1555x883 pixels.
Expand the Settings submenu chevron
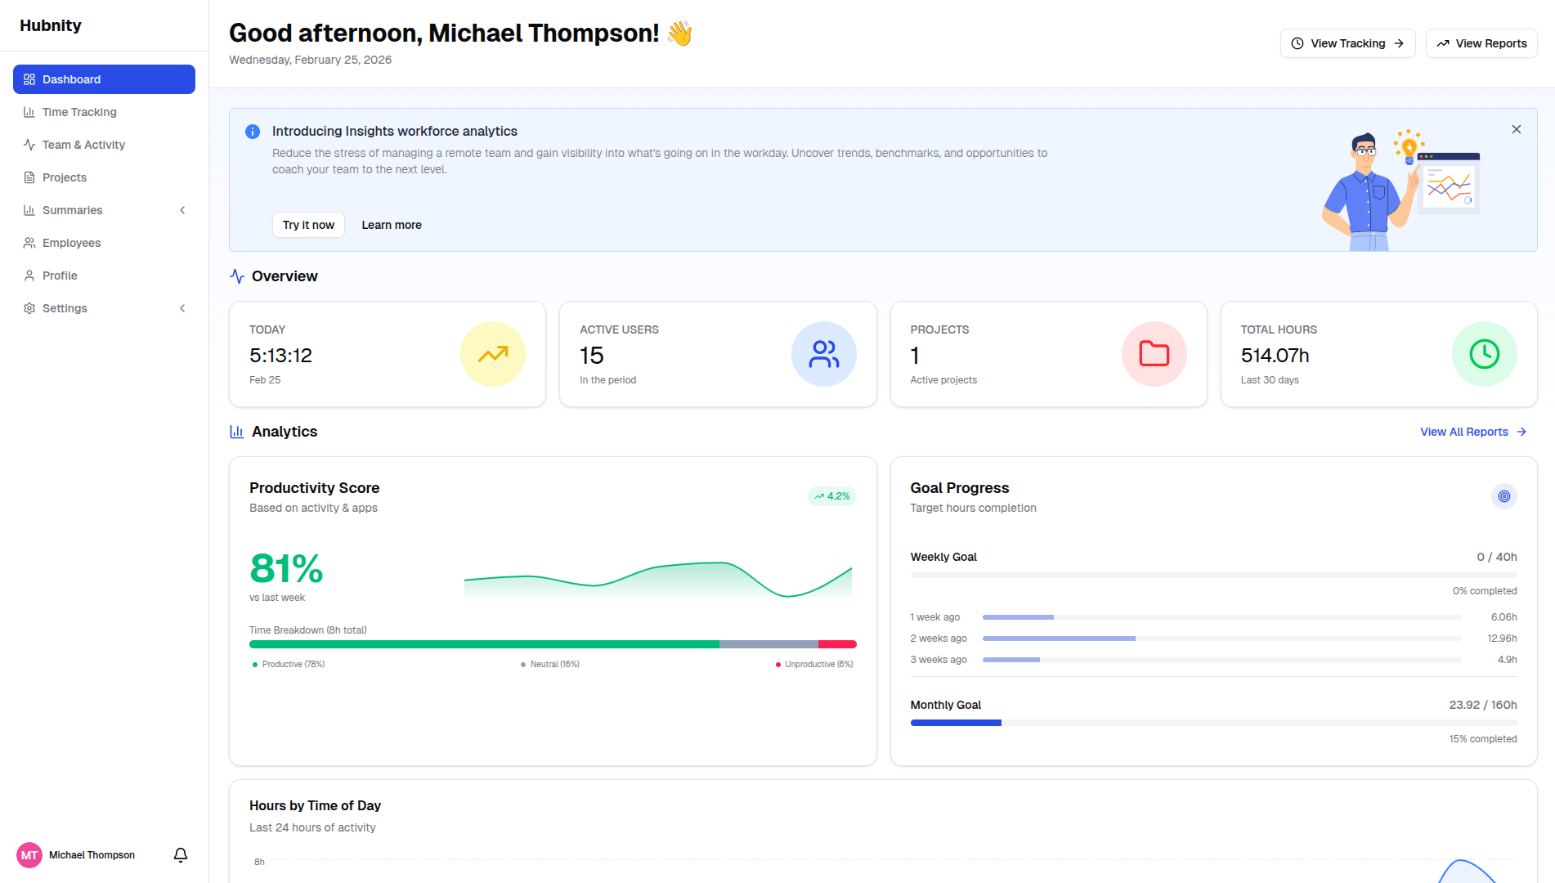(182, 308)
